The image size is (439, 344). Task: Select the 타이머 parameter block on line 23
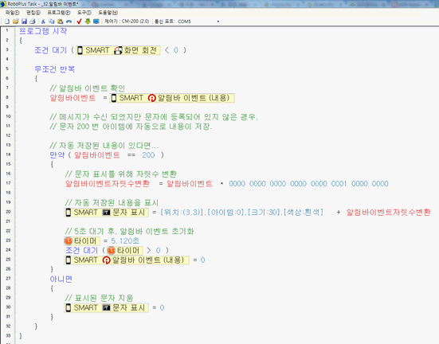(x=81, y=241)
